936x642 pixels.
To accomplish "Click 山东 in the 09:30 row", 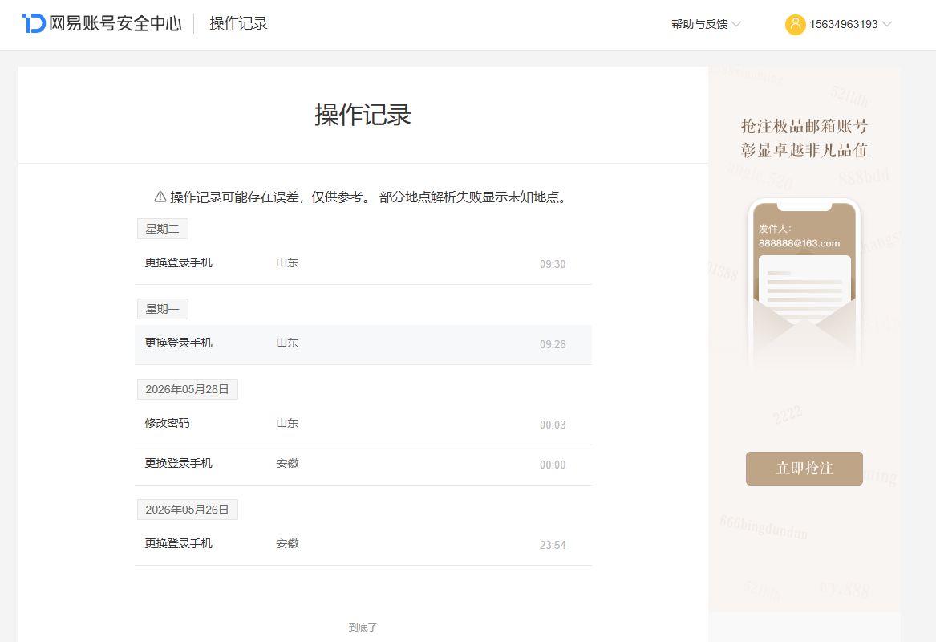I will pos(287,262).
